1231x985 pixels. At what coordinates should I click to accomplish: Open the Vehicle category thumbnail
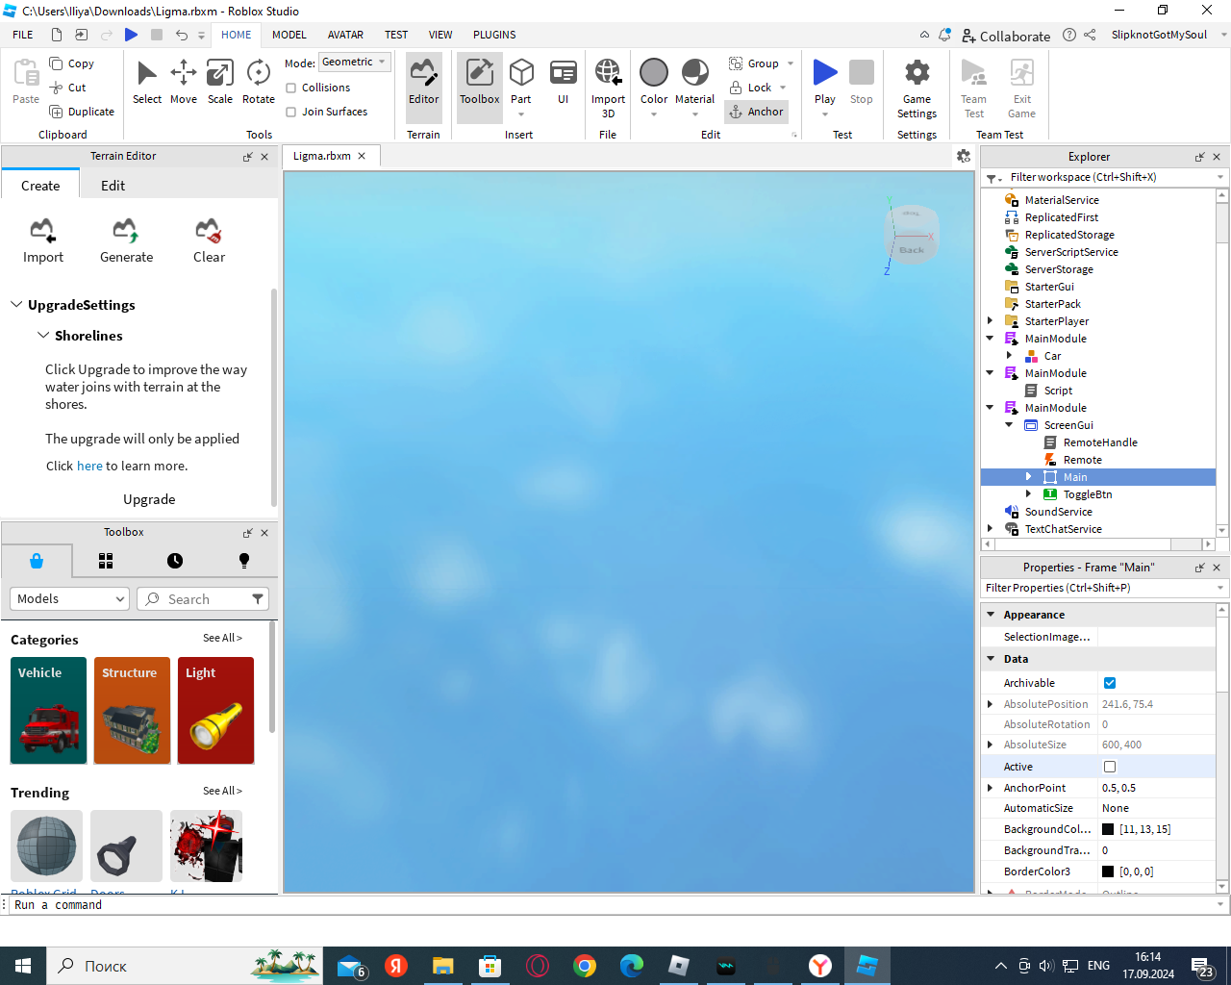49,711
